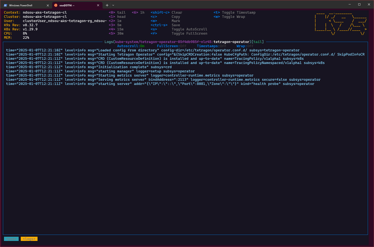Image resolution: width=374 pixels, height=247 pixels.
Task: Click the <pod> breadcrumb
Action: click(x=12, y=239)
